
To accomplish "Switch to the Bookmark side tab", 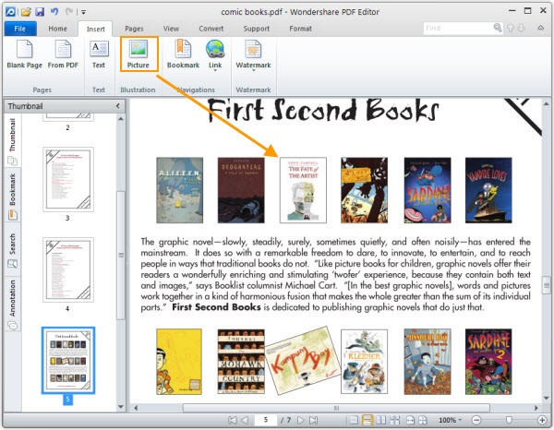I will click(x=12, y=189).
